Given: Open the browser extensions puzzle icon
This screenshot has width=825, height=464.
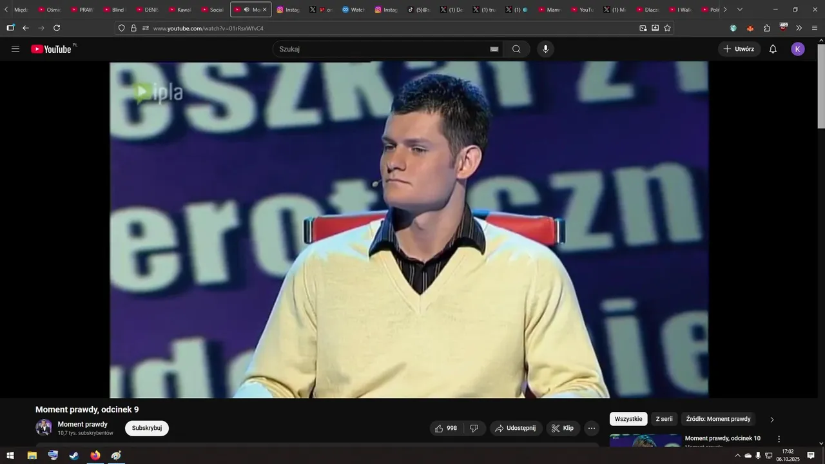Looking at the screenshot, I should coord(766,28).
